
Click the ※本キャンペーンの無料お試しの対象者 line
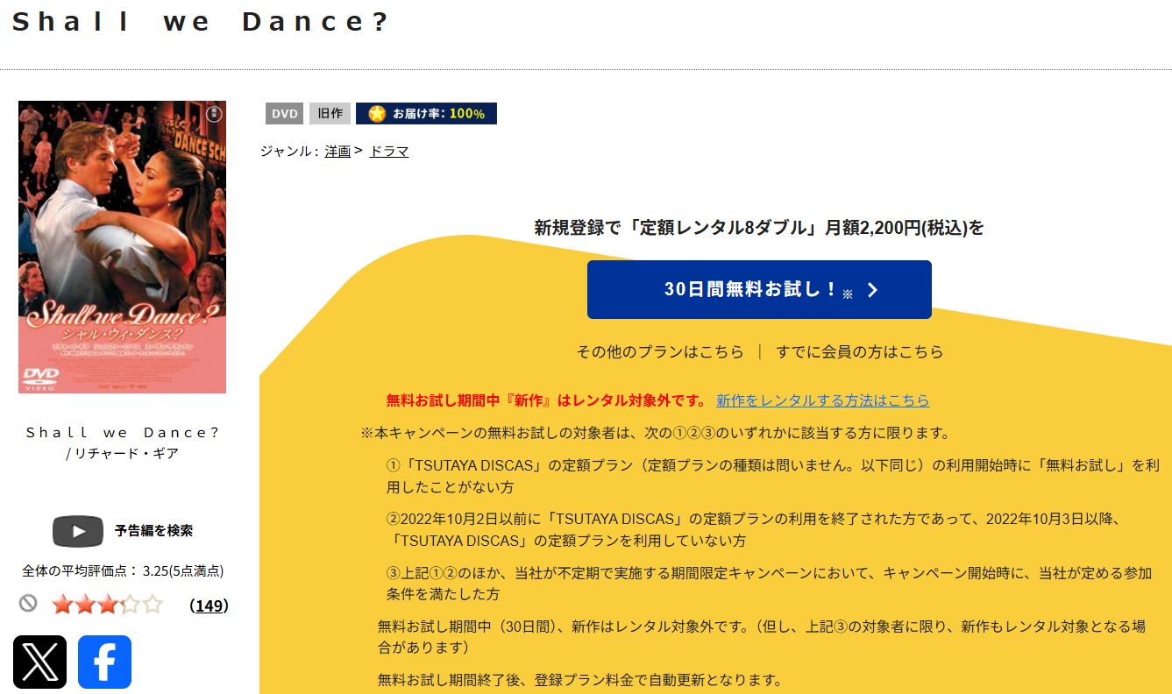tap(656, 433)
